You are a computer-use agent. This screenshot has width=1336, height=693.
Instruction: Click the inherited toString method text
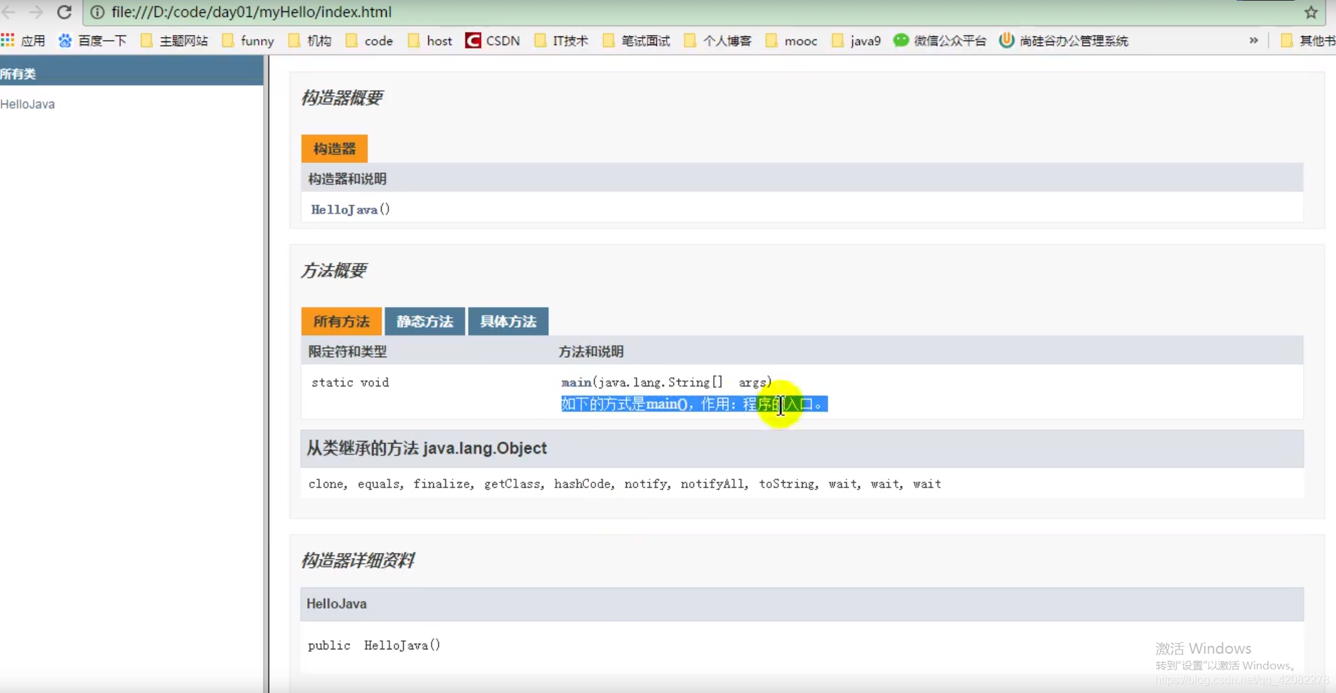786,484
